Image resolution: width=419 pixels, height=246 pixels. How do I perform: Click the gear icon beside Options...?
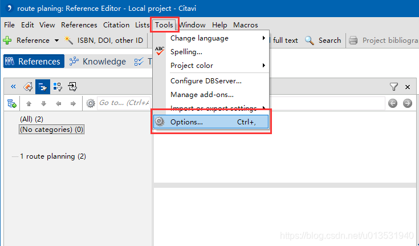click(160, 122)
